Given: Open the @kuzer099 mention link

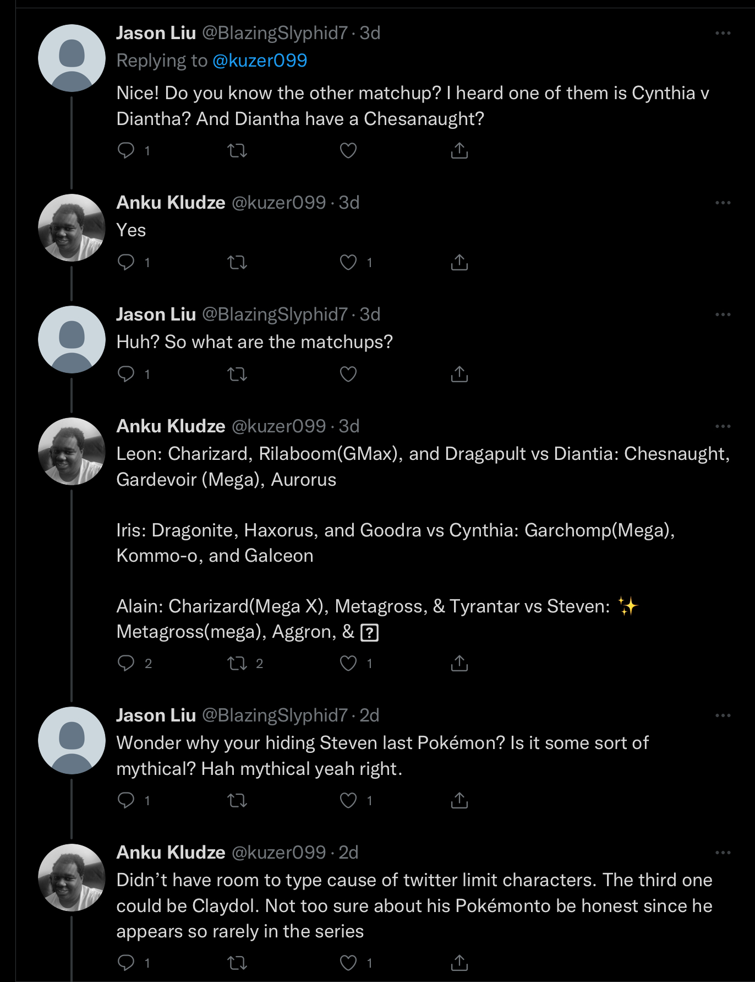Looking at the screenshot, I should (x=260, y=61).
